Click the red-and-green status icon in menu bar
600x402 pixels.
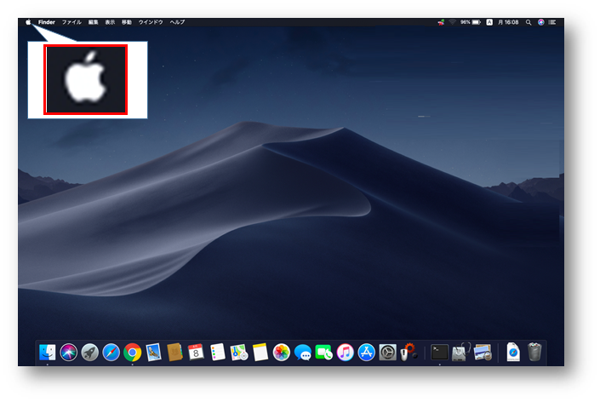pyautogui.click(x=441, y=22)
